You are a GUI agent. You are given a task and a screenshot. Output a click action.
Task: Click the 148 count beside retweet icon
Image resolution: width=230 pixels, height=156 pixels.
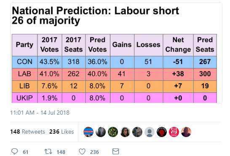(61, 152)
